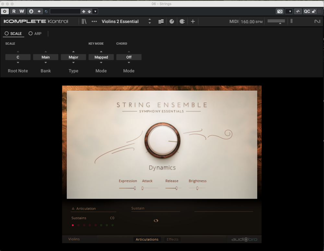Toggle the Quick Controls lock icon

point(314,11)
